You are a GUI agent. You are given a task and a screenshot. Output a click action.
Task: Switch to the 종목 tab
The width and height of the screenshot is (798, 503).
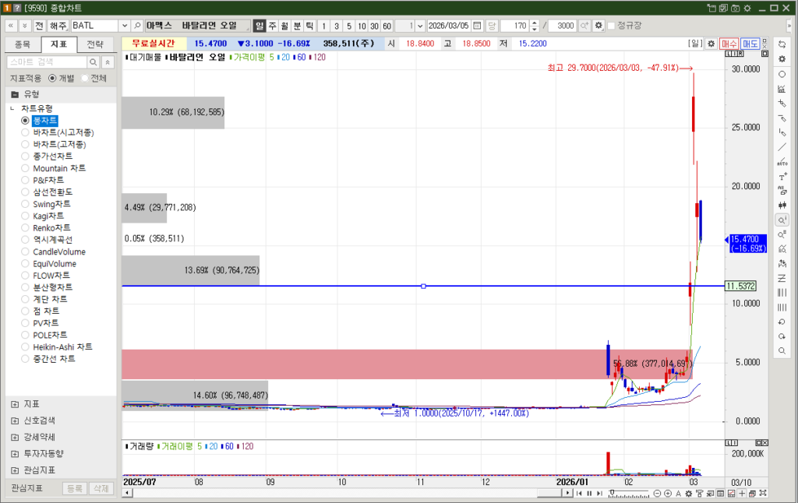click(x=25, y=44)
